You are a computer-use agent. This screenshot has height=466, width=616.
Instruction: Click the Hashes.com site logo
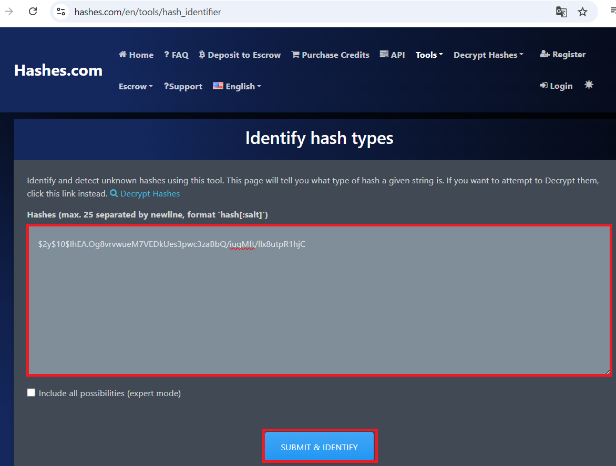pyautogui.click(x=58, y=70)
